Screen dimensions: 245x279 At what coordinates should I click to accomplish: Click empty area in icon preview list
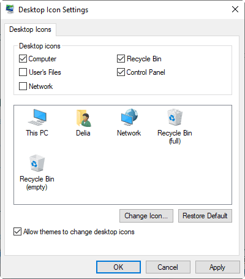coord(143,174)
